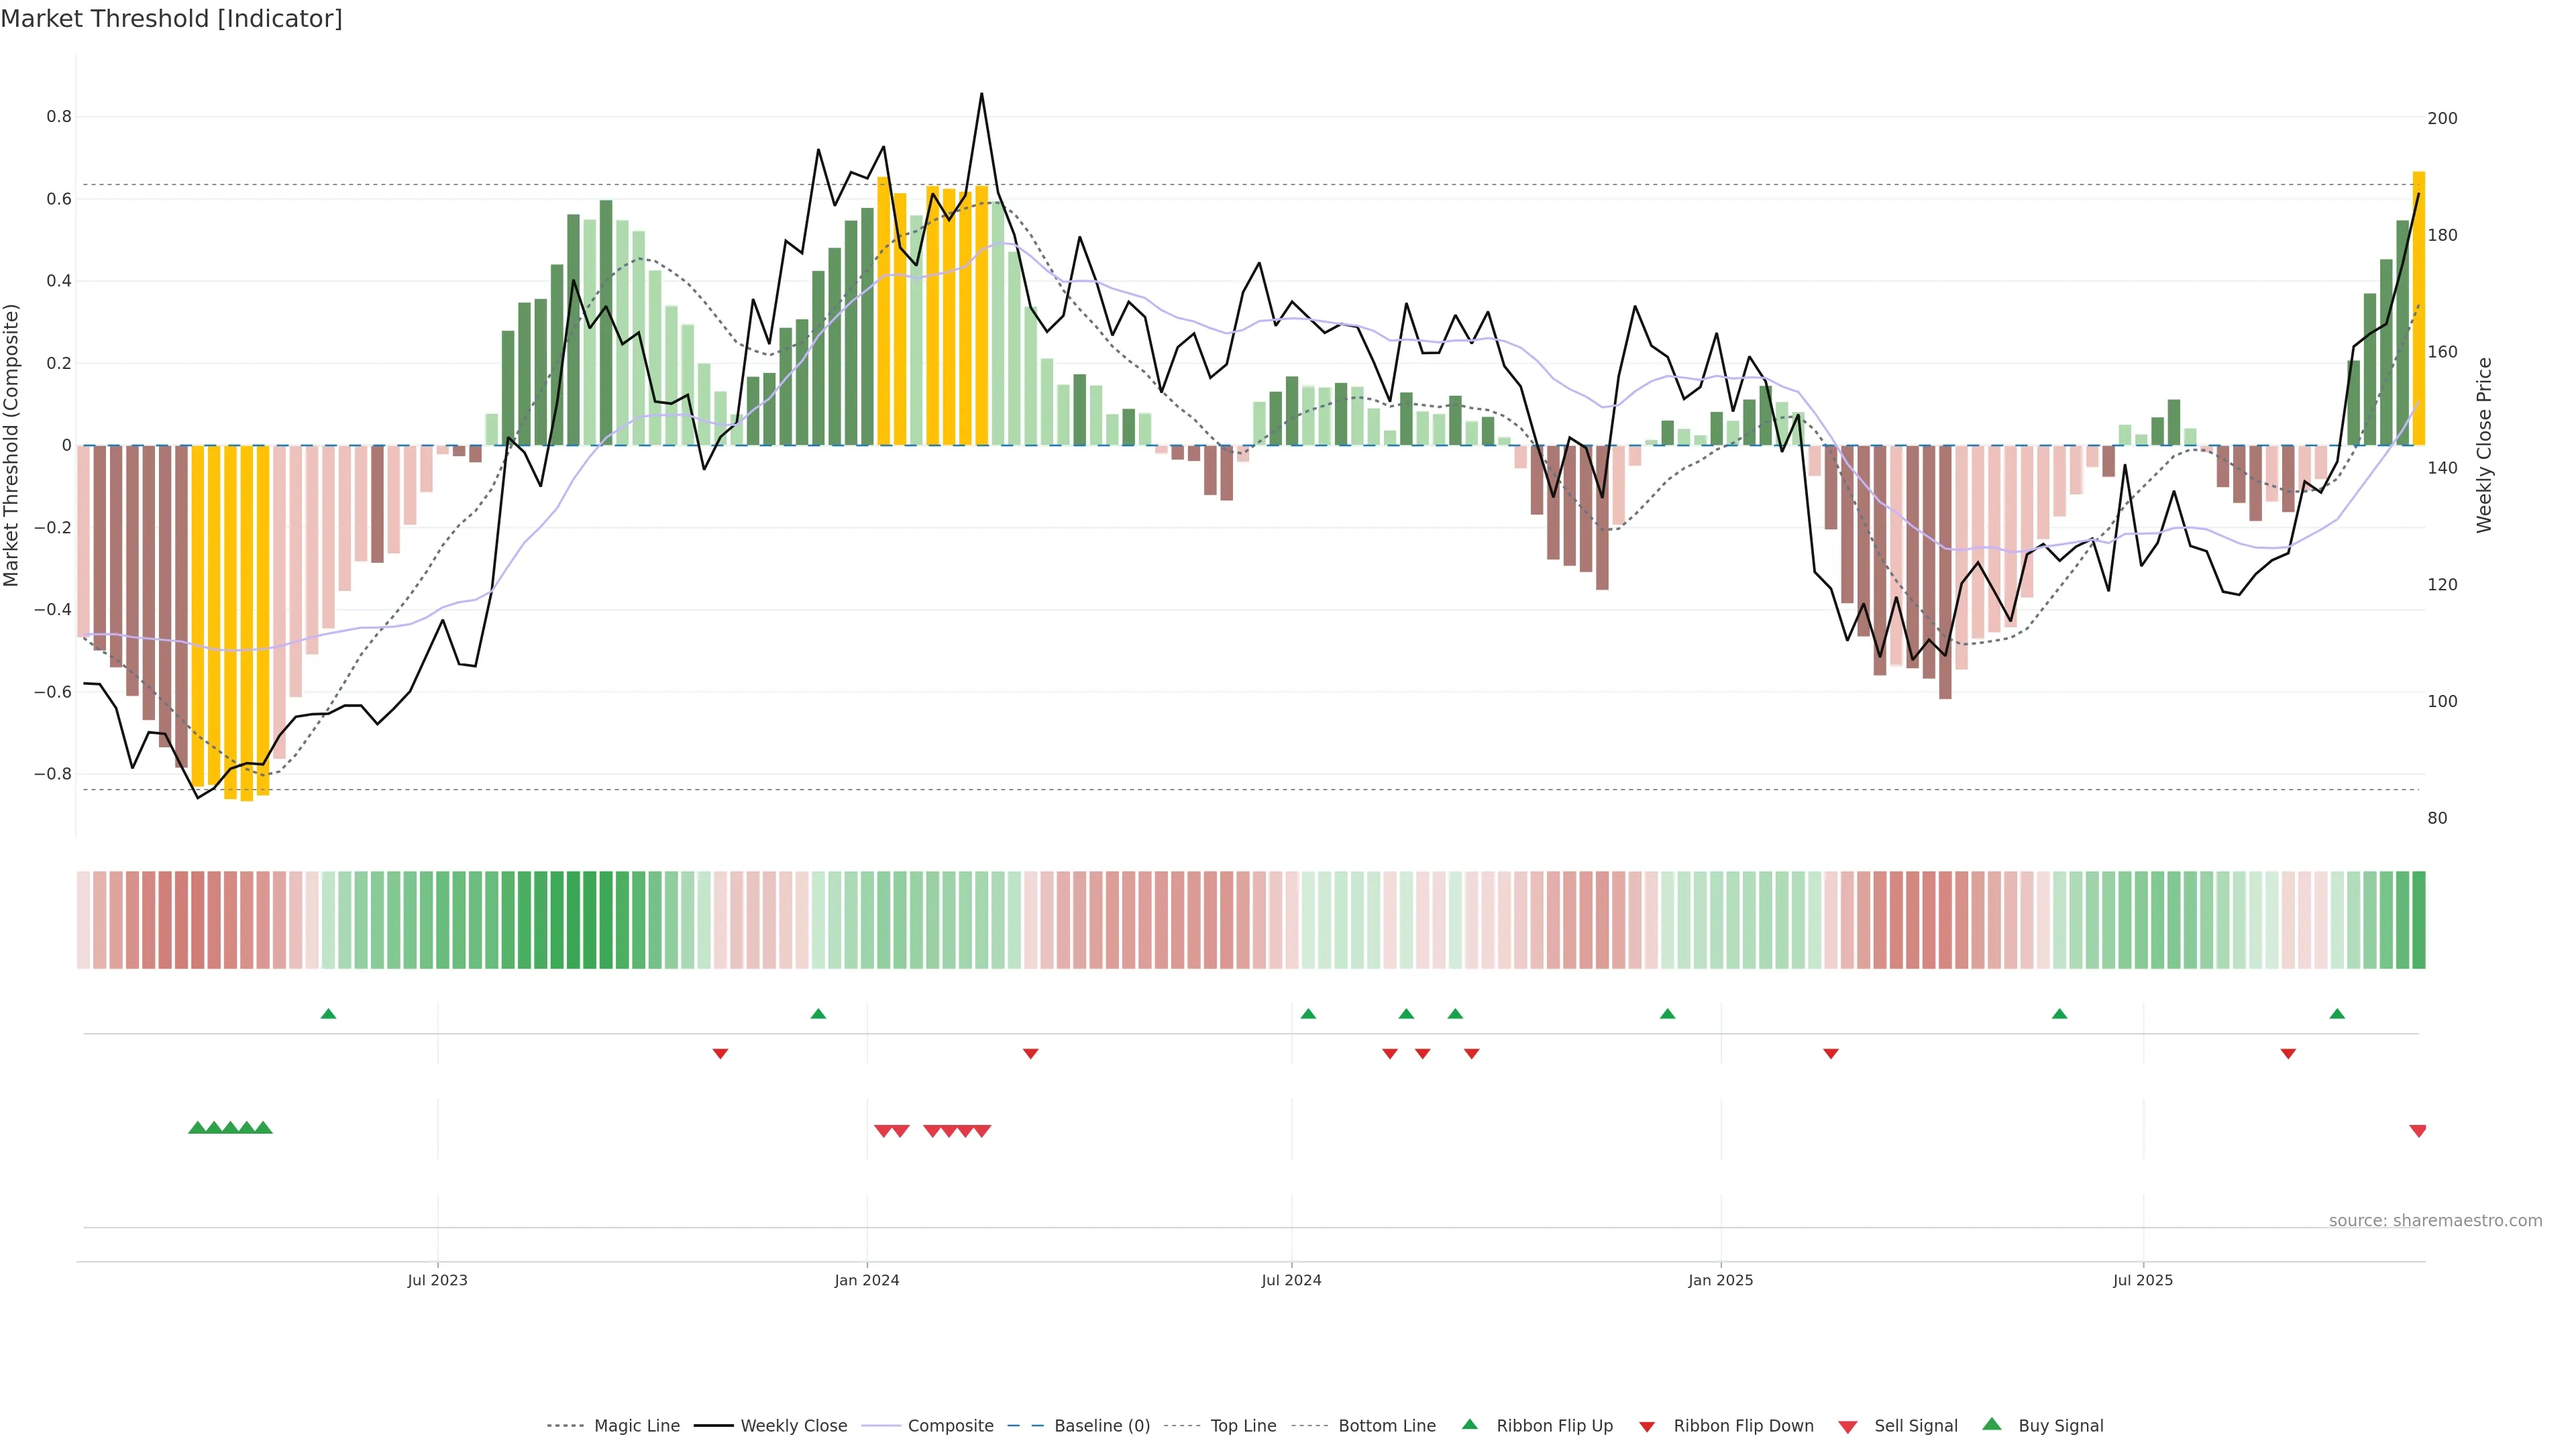Click the Jan 2024 x-axis label
The height and width of the screenshot is (1449, 2576).
[867, 1280]
